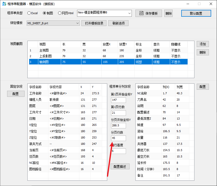The width and height of the screenshot is (217, 186).
Task: Click the 列宽 column header
Action: click(x=182, y=87)
